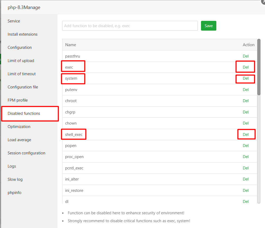
Task: Select Disabled functions in sidebar
Action: (x=24, y=113)
